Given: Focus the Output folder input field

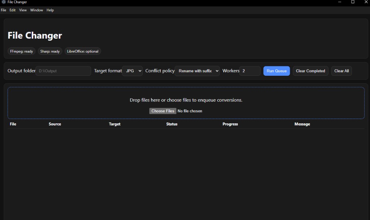Looking at the screenshot, I should tap(63, 71).
